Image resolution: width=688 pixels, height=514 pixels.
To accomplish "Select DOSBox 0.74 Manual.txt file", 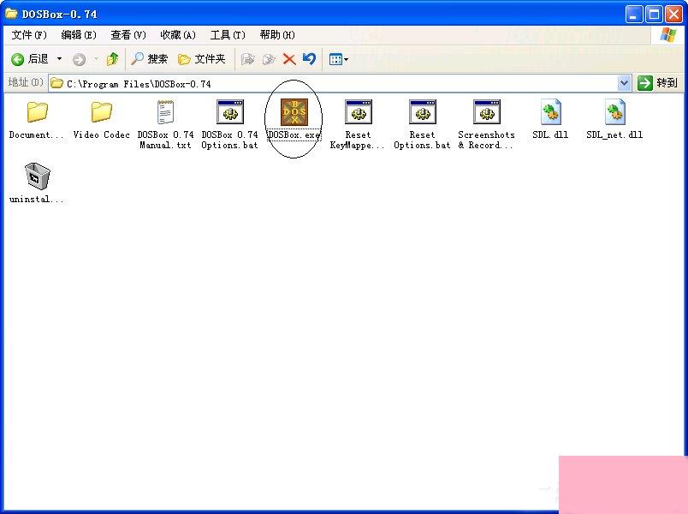I will point(165,112).
